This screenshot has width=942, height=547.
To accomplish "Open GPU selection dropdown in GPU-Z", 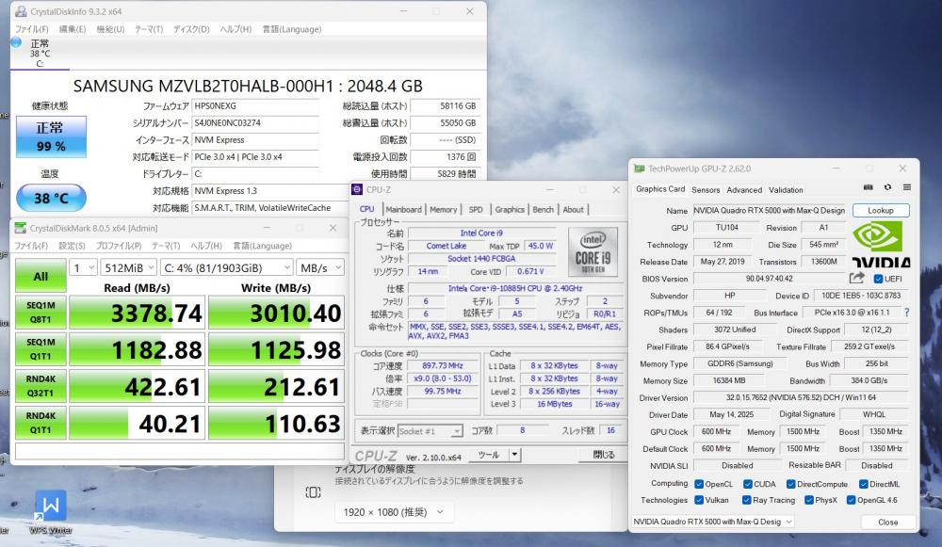I will tap(712, 522).
